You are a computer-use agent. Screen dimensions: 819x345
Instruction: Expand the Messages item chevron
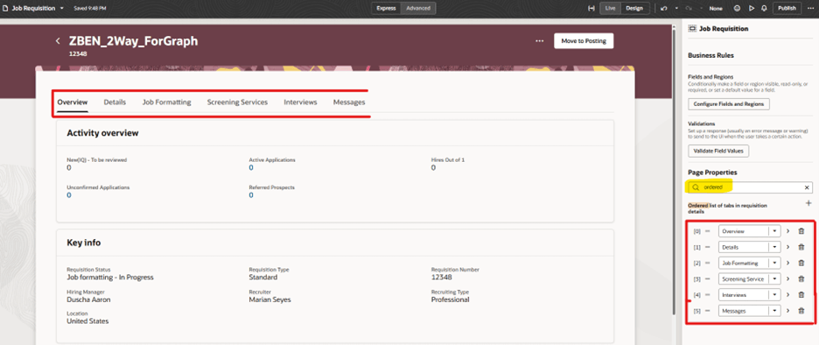787,311
